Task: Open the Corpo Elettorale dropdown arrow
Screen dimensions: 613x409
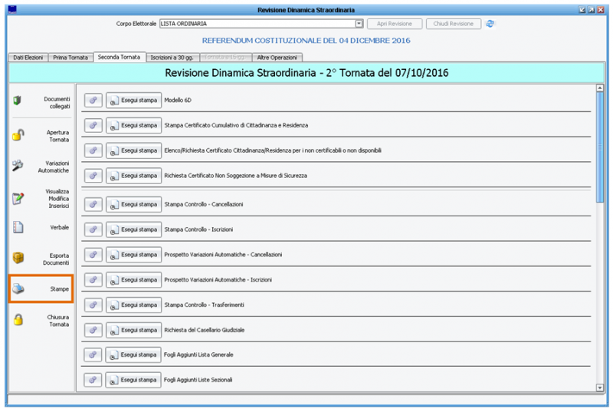Action: (359, 24)
